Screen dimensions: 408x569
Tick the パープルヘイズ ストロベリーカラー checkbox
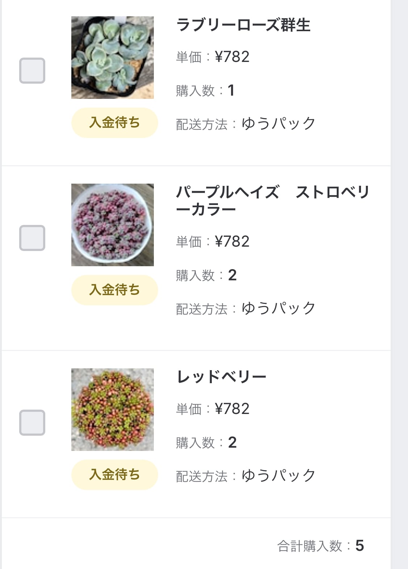(x=32, y=238)
